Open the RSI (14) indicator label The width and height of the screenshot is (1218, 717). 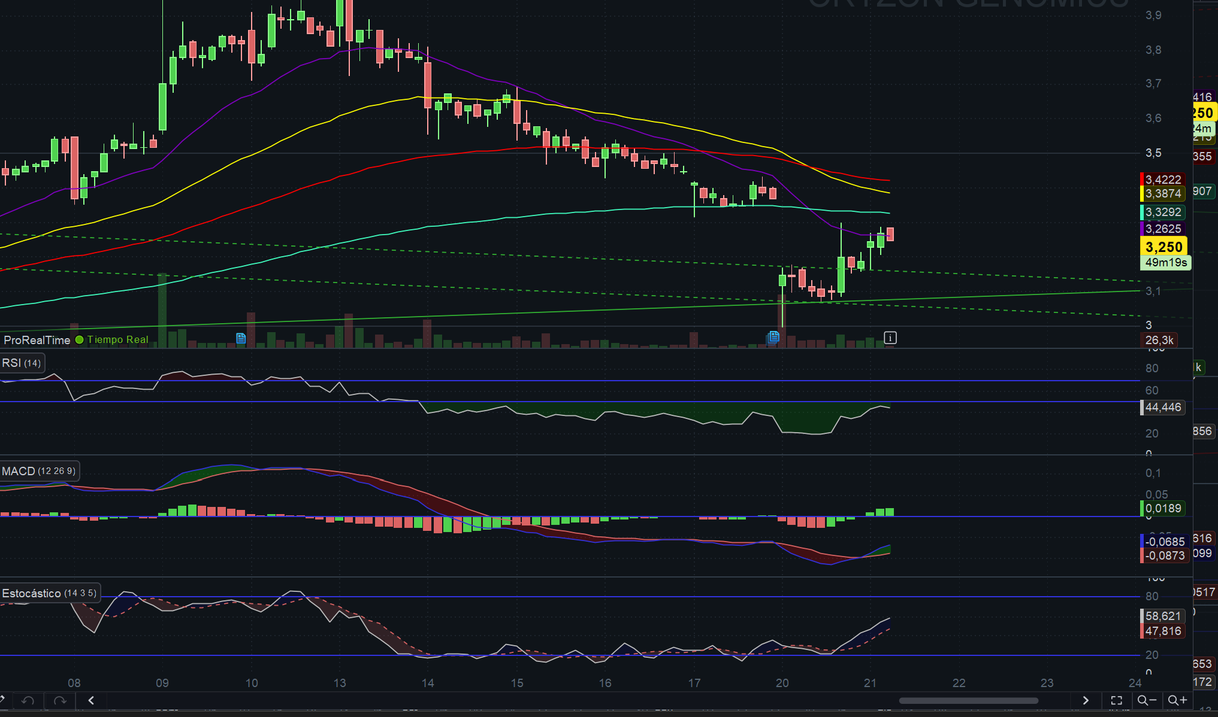pos(22,363)
